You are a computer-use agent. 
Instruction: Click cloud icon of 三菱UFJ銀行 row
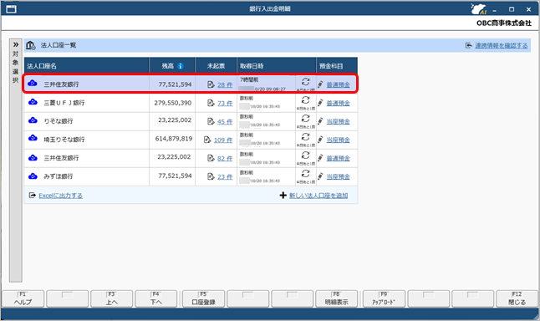[33, 102]
